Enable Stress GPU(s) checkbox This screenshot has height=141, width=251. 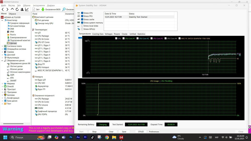(82, 29)
